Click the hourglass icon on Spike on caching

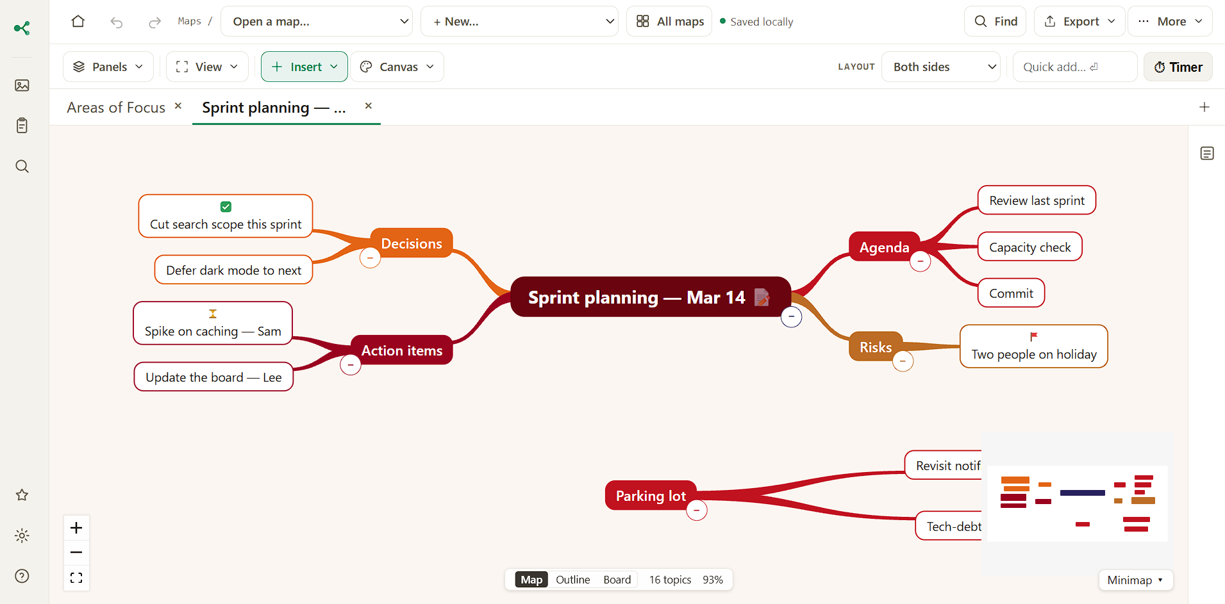tap(213, 314)
